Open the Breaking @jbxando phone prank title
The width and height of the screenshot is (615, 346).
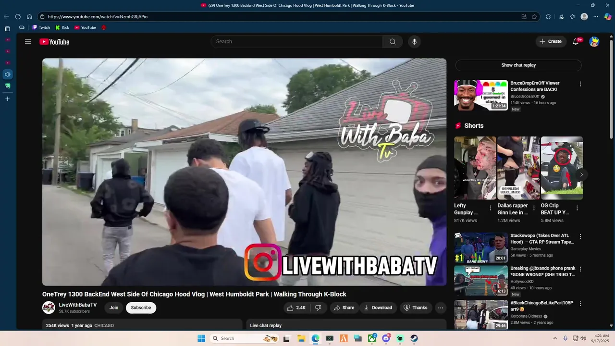tap(542, 272)
